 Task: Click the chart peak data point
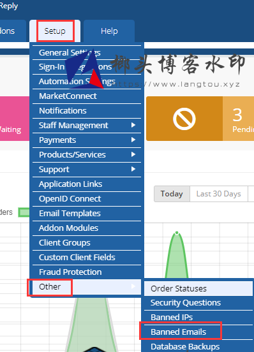pos(177,233)
